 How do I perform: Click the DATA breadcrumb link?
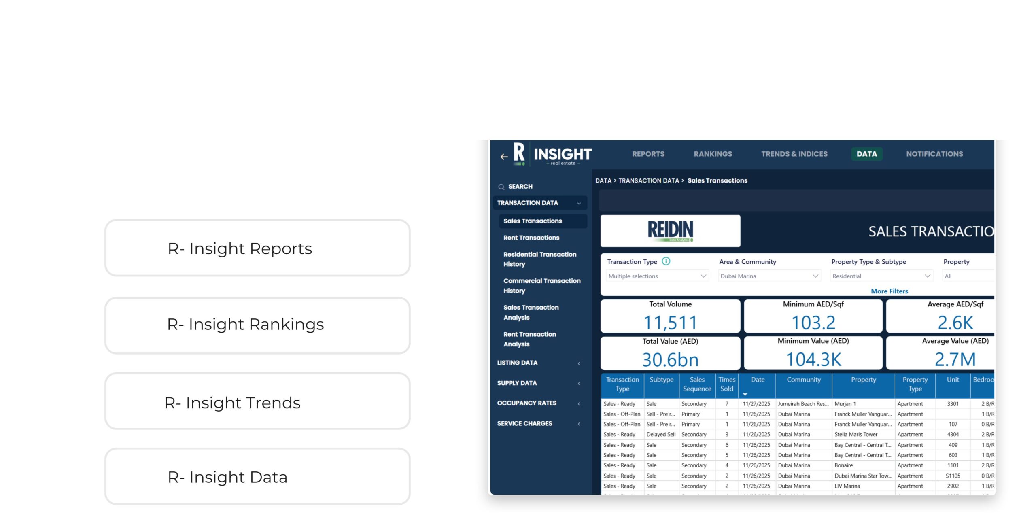(603, 180)
